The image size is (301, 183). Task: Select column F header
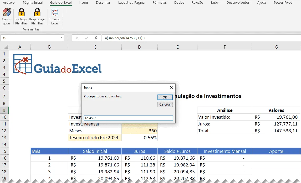click(x=225, y=47)
